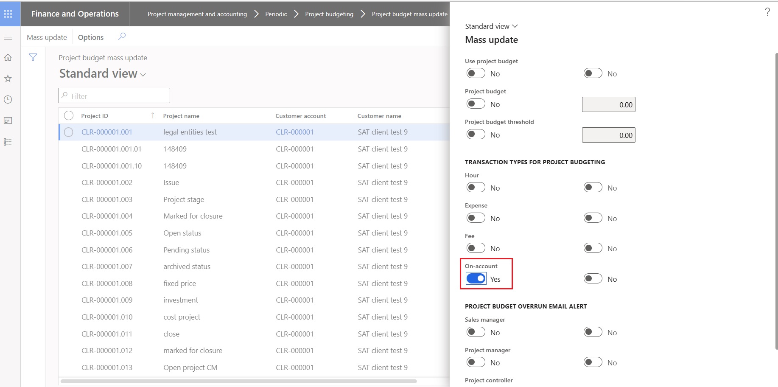Click Project management and accounting breadcrumb
The width and height of the screenshot is (778, 387).
coord(197,14)
